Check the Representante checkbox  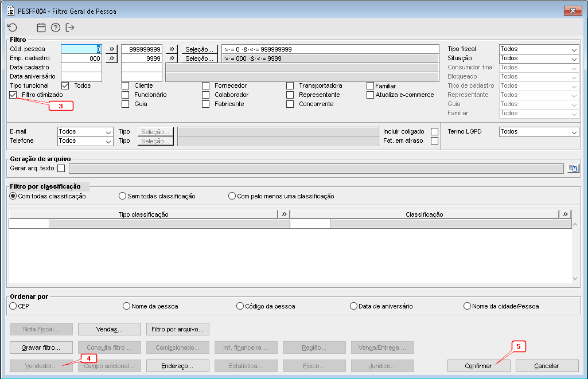pyautogui.click(x=290, y=95)
